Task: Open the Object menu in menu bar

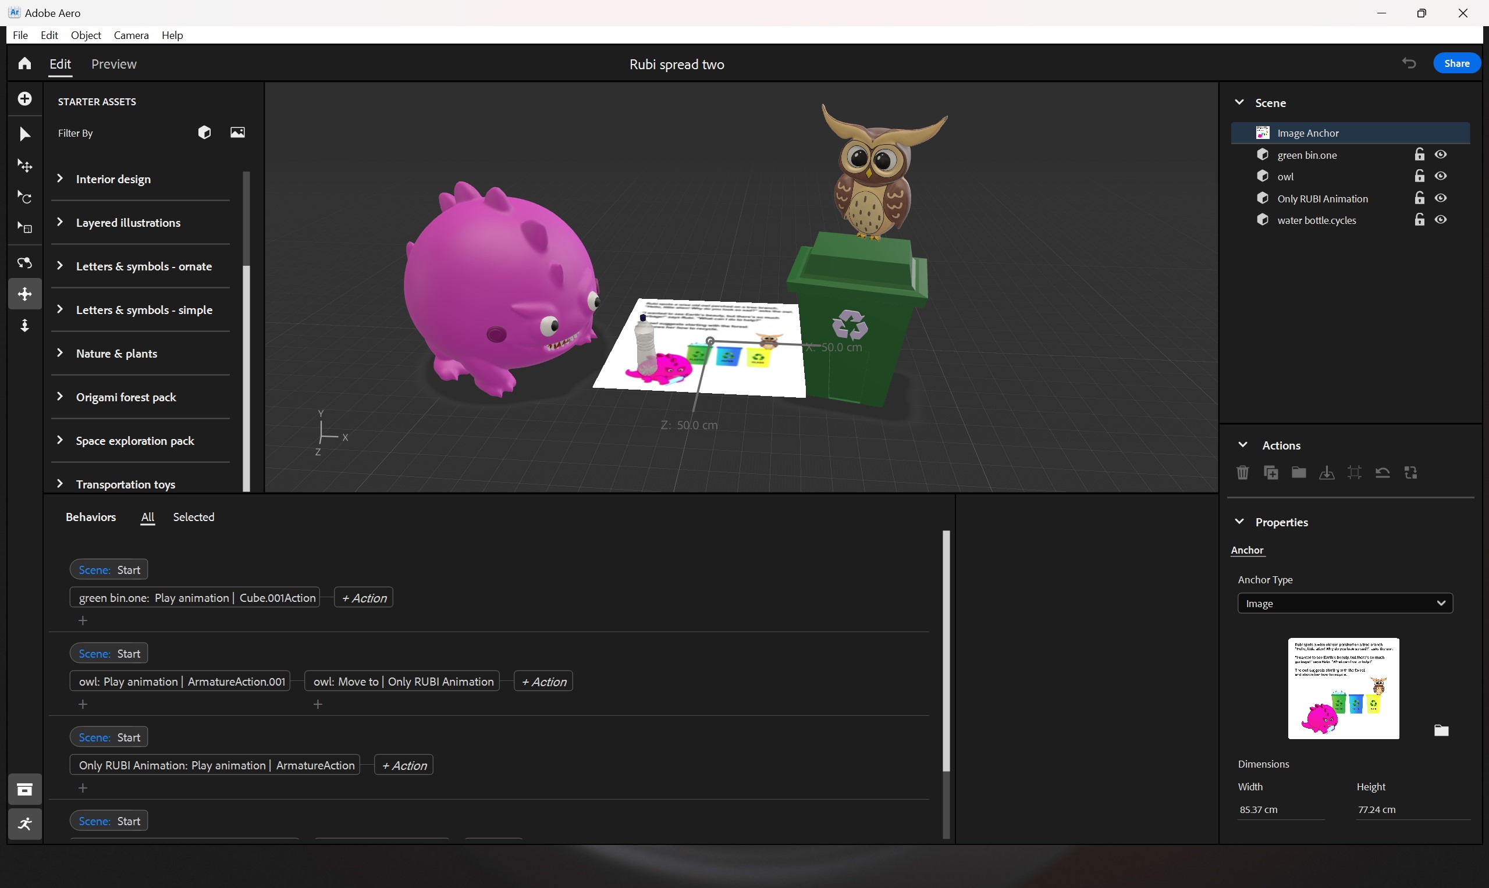Action: click(x=86, y=35)
